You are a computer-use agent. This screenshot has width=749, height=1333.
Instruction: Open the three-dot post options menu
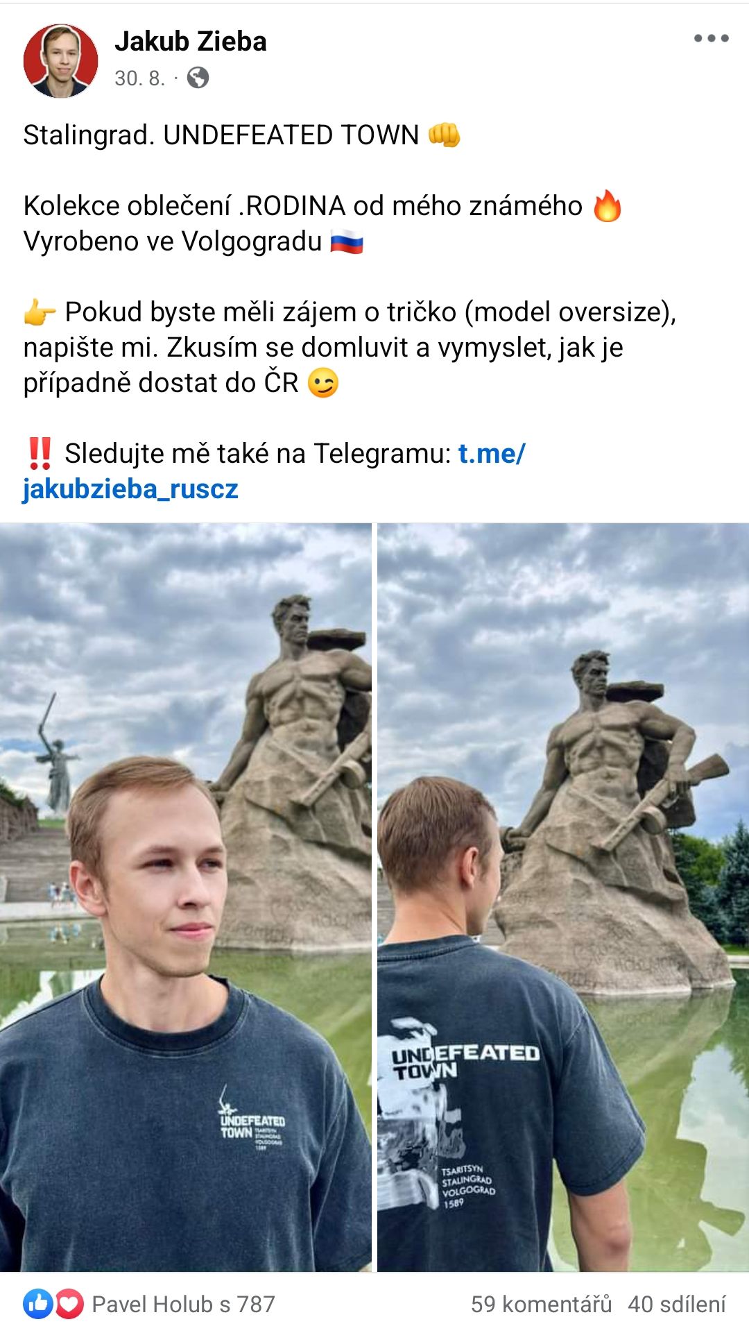pos(712,38)
